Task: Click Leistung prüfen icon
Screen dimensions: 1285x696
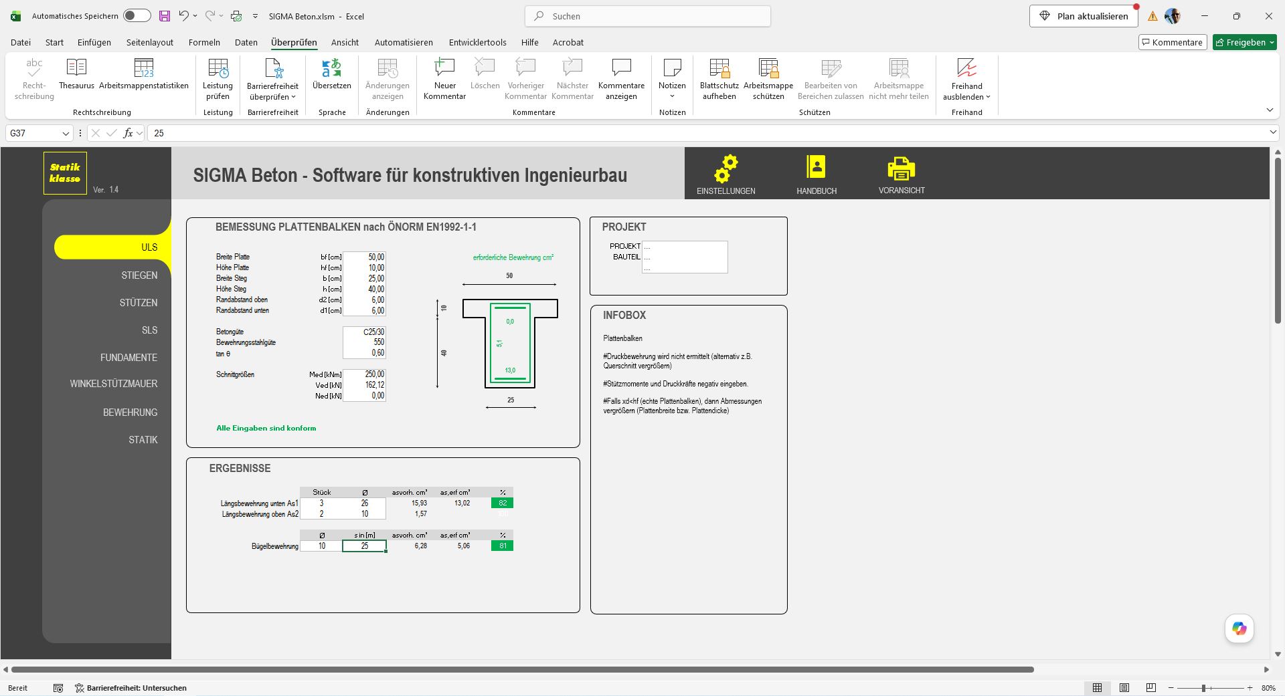Action: point(218,79)
